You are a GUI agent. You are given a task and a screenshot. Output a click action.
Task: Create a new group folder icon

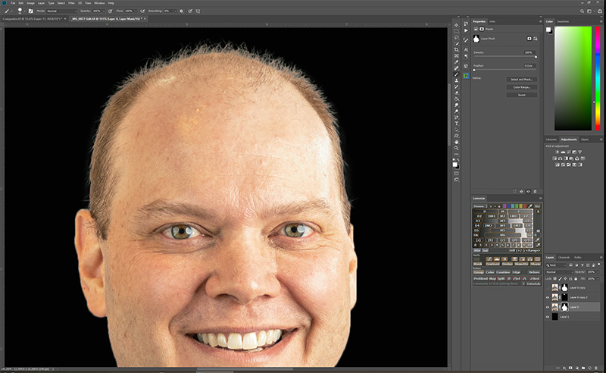(583, 368)
